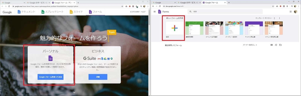Go back in the left browser window

click(x=2, y=6)
